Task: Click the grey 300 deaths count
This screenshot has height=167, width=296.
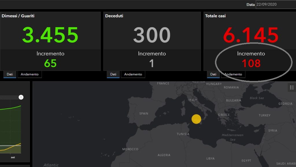Action: click(x=152, y=35)
